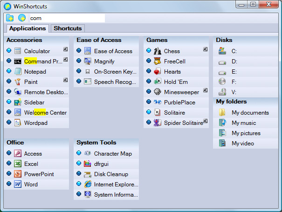
Task: Launch the Chess icon
Action: click(x=158, y=51)
